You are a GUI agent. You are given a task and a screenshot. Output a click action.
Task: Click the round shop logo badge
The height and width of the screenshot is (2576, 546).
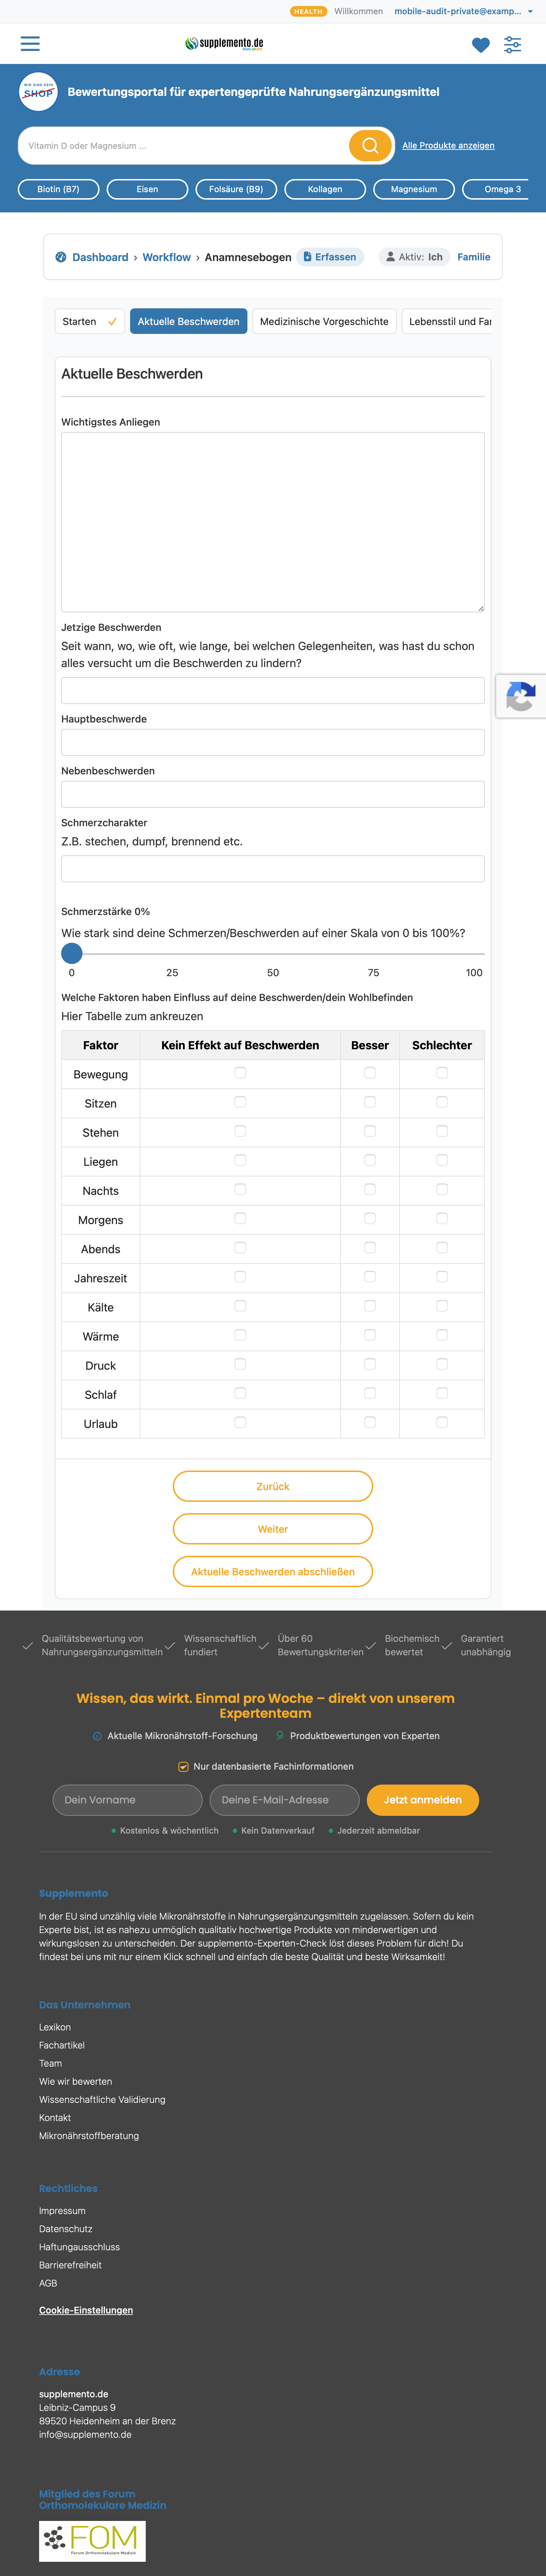coord(38,92)
